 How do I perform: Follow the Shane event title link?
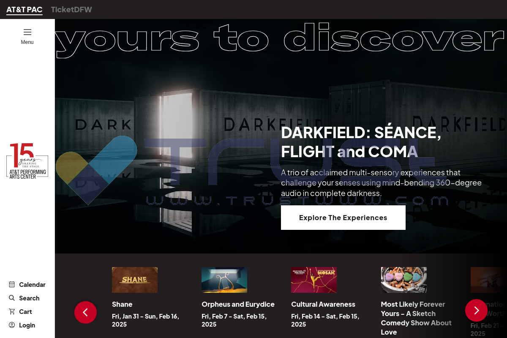122,304
